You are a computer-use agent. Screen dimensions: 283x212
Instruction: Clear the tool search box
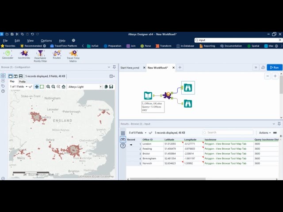coord(280,40)
